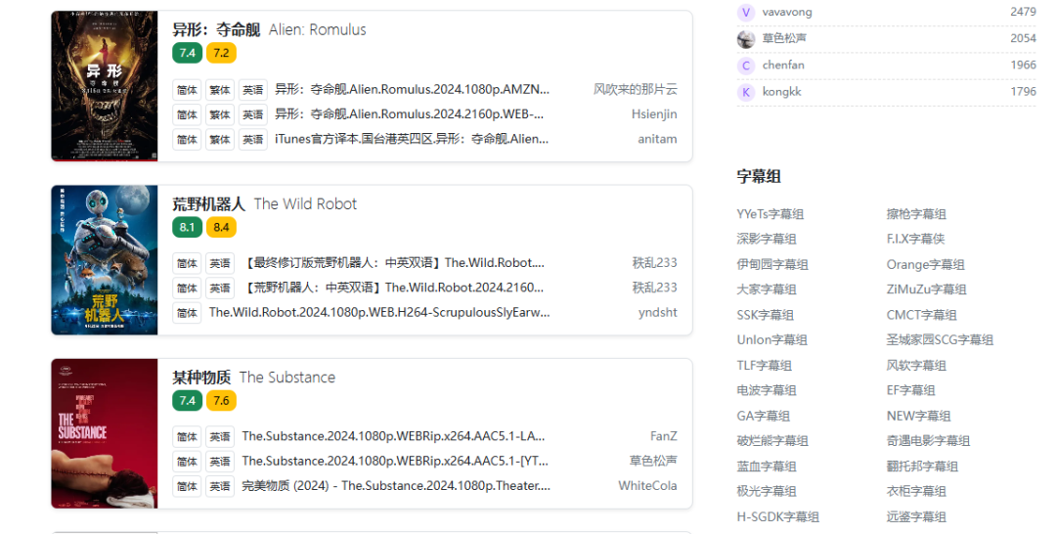Open YYeTs字幕组 link

pyautogui.click(x=770, y=214)
